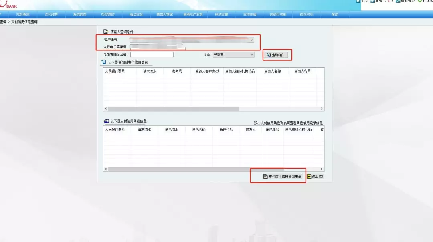Click the 退出 exit button

pos(316,176)
